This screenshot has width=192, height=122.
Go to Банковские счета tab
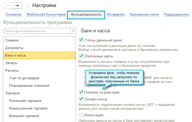(x=144, y=15)
